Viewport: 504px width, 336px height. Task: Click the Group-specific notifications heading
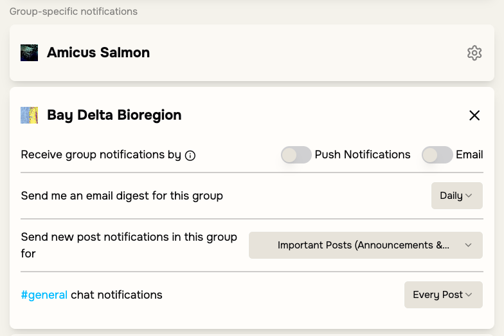point(73,12)
